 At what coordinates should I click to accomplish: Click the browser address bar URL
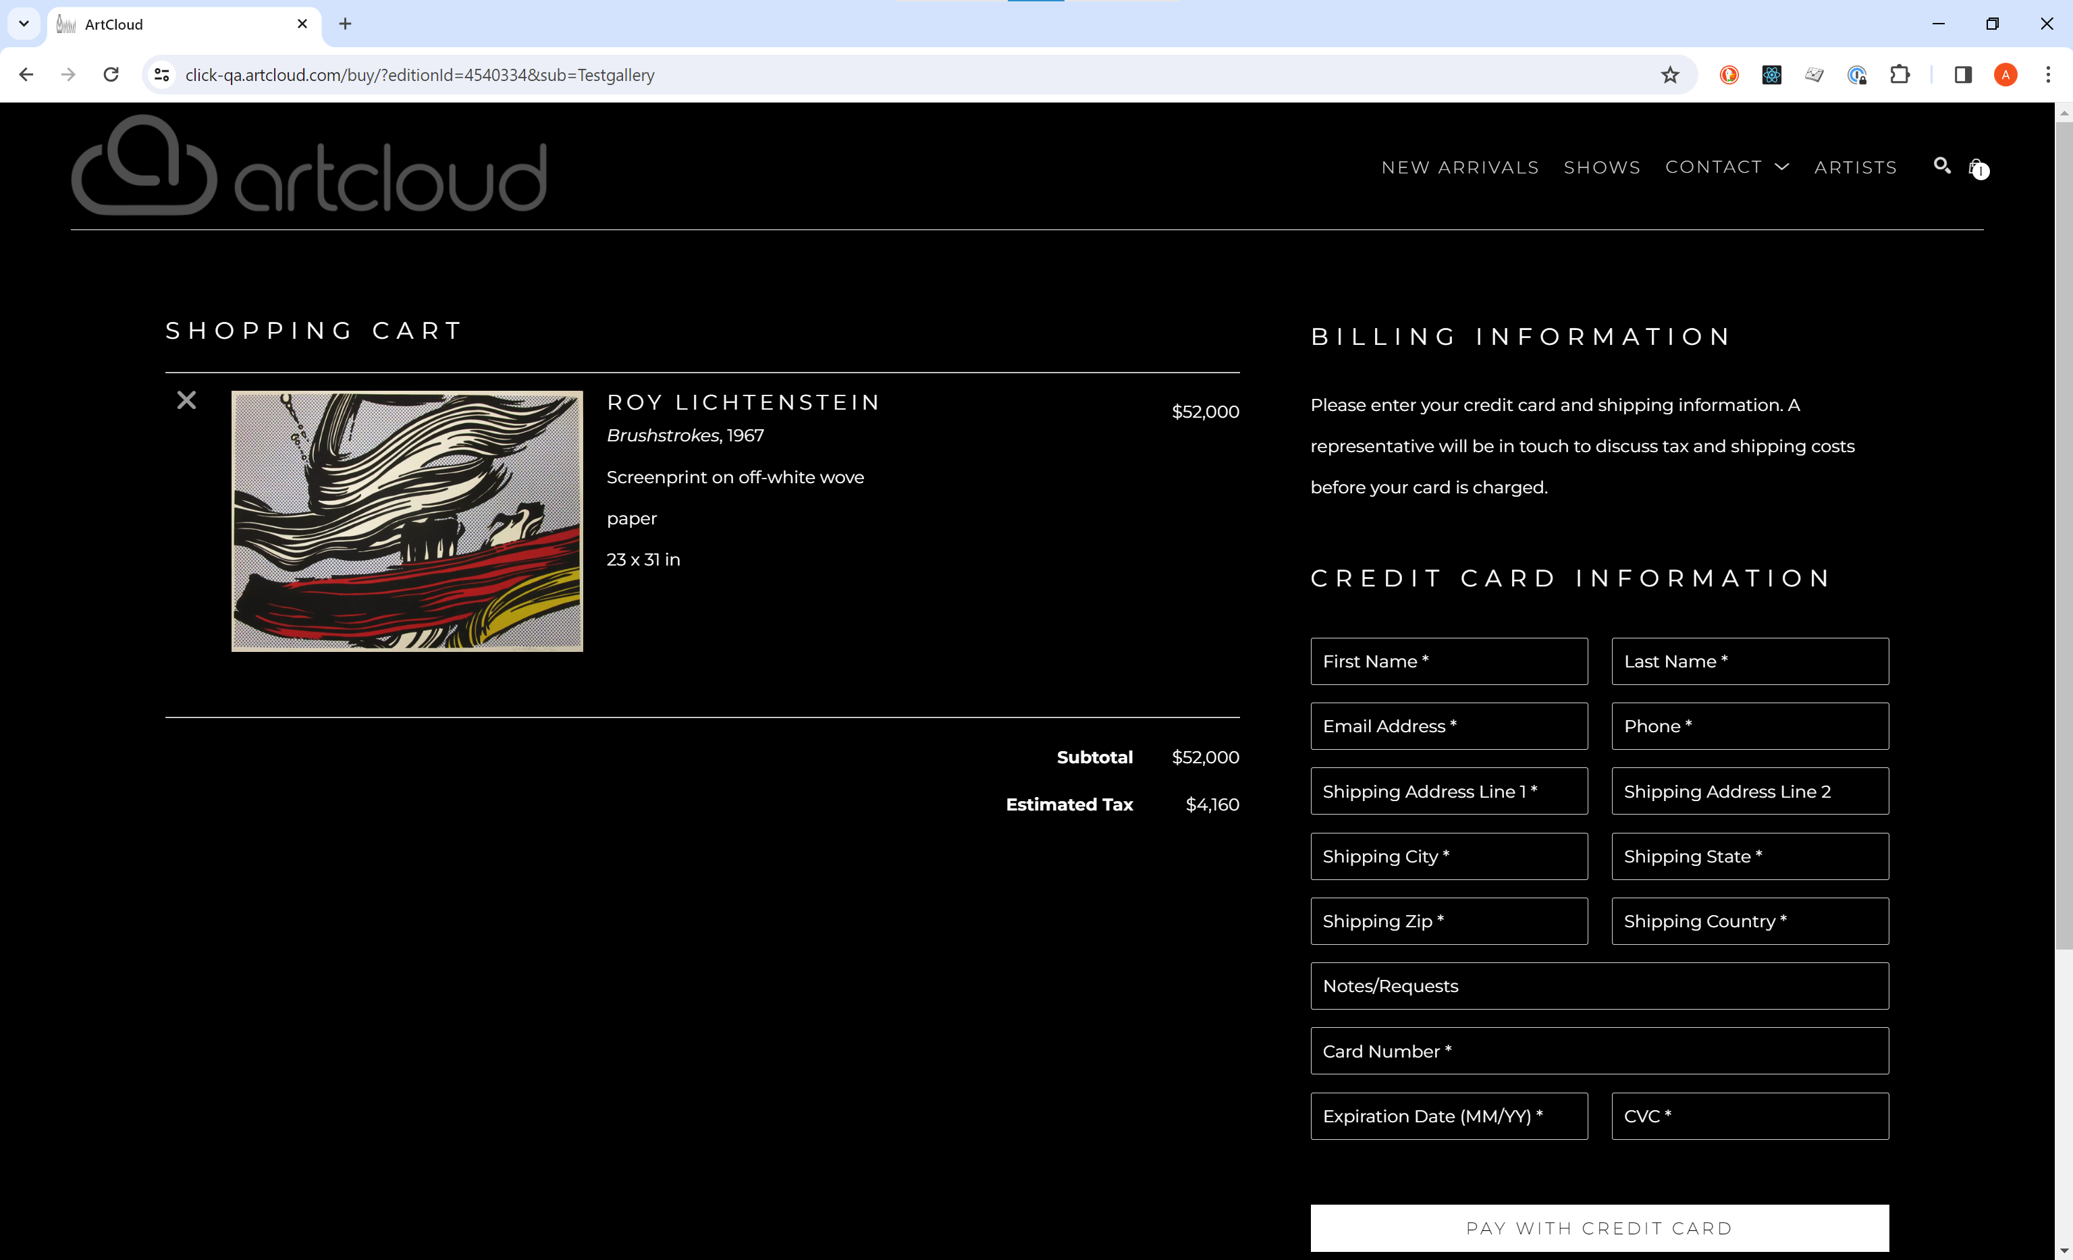pyautogui.click(x=420, y=75)
